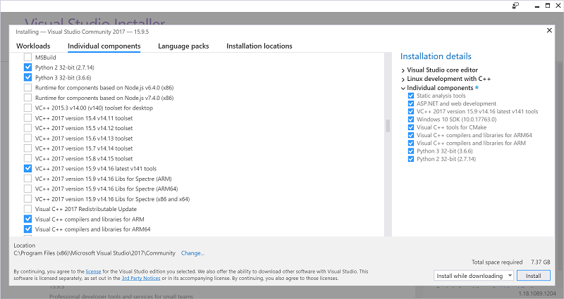Check VC++ 2017 version 15.4 v14.11 toolset
564x299 pixels.
click(x=27, y=117)
